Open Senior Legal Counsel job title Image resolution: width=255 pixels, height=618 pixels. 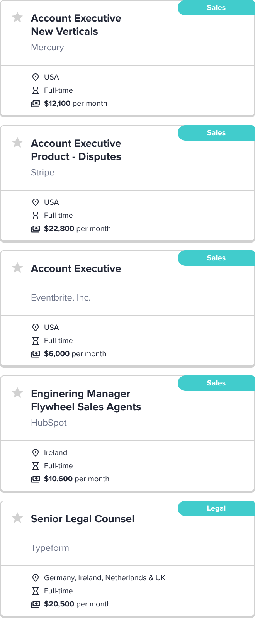tap(83, 519)
